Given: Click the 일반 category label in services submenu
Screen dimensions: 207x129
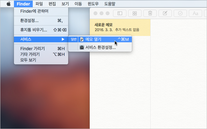Looking at the screenshot, I should point(74,39).
